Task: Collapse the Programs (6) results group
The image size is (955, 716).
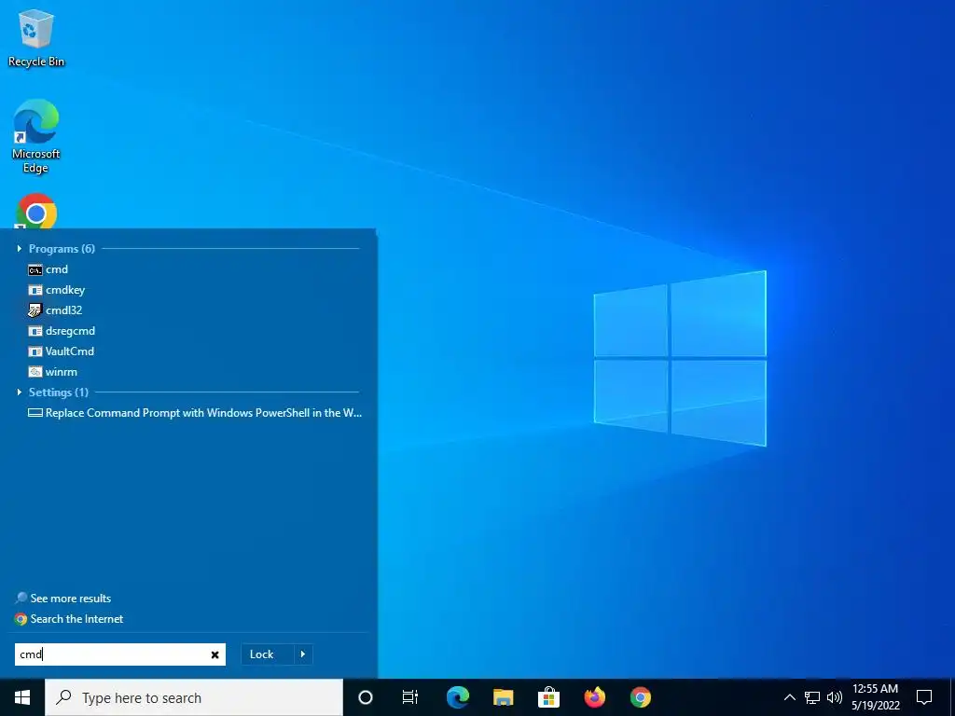Action: tap(19, 248)
